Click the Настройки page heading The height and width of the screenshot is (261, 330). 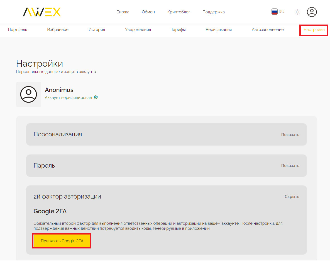[40, 64]
